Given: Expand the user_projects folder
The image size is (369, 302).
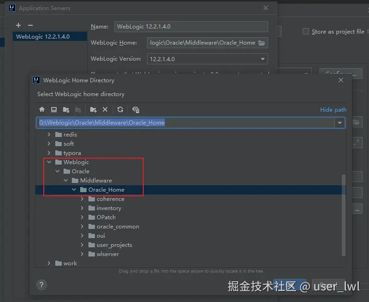Looking at the screenshot, I should (x=82, y=245).
